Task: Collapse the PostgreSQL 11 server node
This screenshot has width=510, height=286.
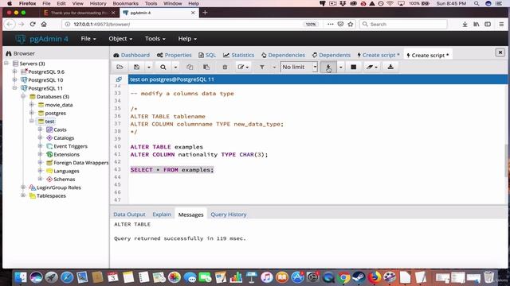Action: [14, 88]
